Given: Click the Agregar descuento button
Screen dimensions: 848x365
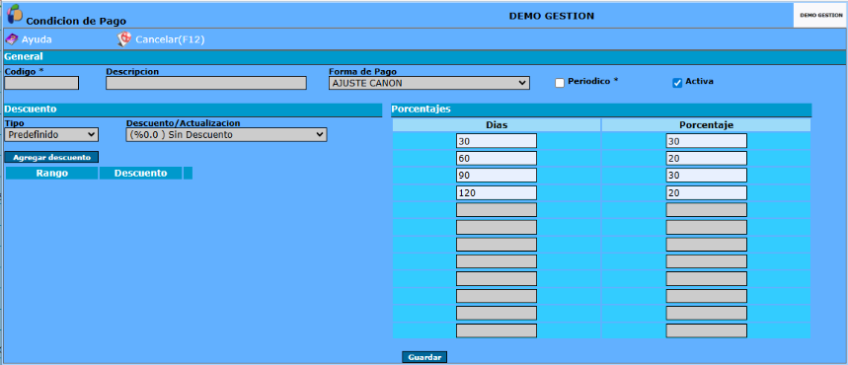Looking at the screenshot, I should (52, 158).
